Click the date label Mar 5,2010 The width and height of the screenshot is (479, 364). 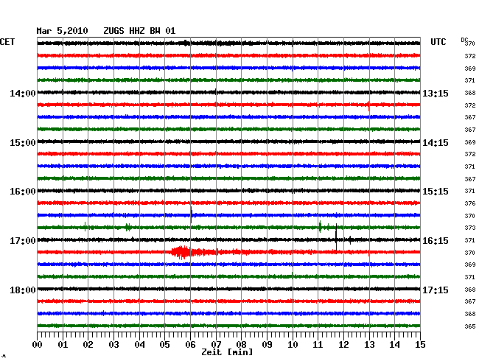coord(62,31)
